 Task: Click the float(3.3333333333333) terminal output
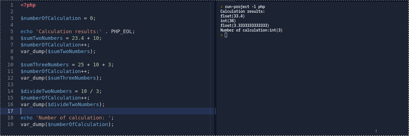245,25
